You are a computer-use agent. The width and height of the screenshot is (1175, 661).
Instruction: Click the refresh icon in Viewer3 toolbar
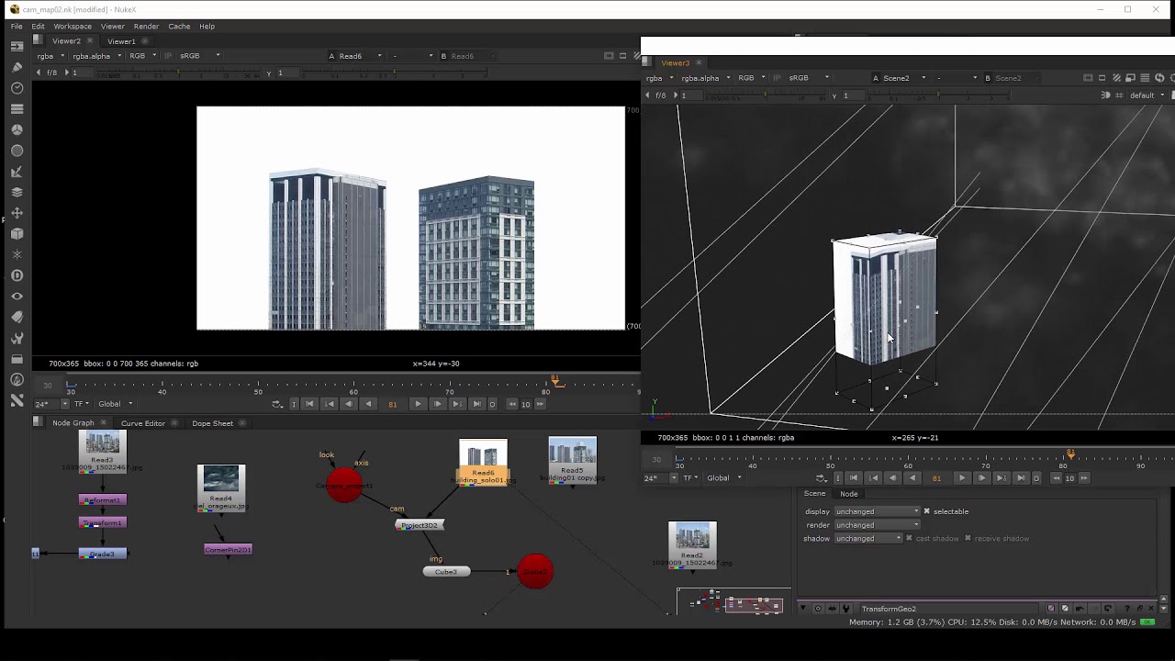[1159, 78]
